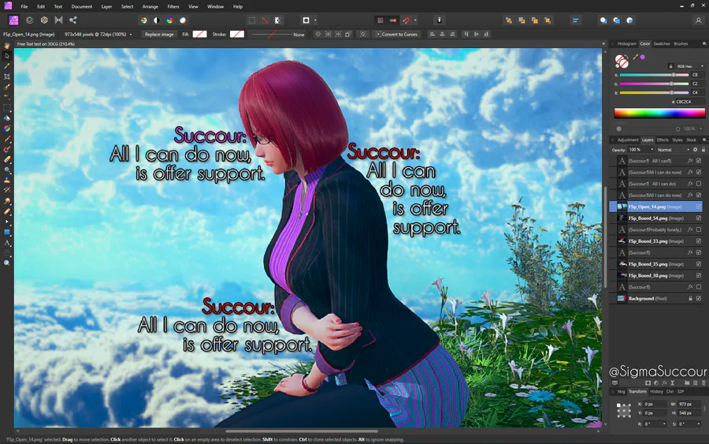Open the color panel opacity percent dropdown

pos(701,129)
